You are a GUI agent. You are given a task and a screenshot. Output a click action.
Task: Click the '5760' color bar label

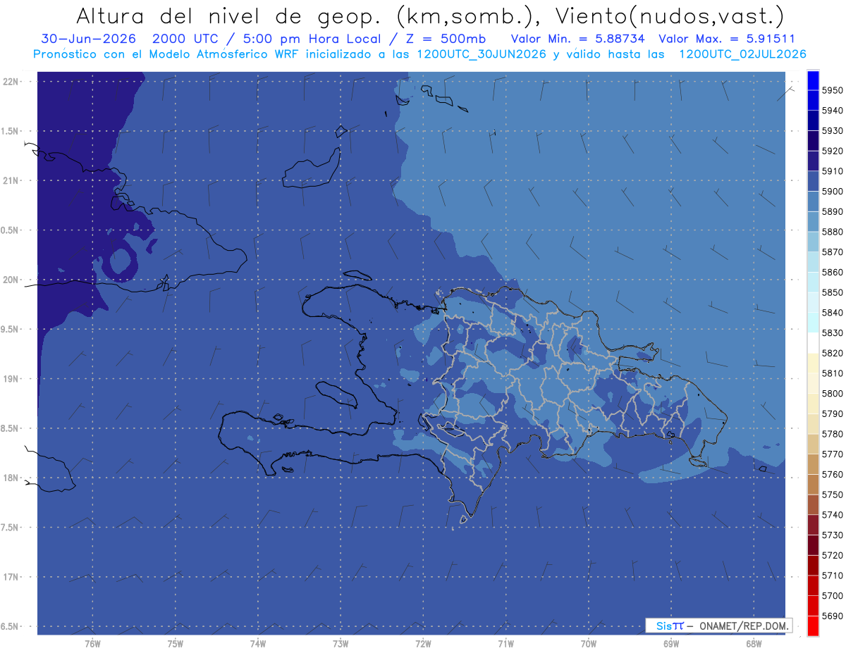832,475
